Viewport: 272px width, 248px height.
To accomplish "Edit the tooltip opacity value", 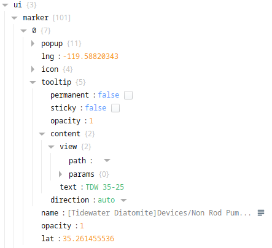I will [x=91, y=121].
